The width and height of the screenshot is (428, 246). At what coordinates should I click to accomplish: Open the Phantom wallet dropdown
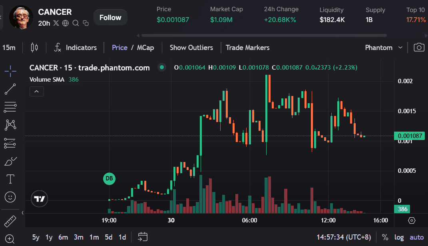tap(382, 47)
